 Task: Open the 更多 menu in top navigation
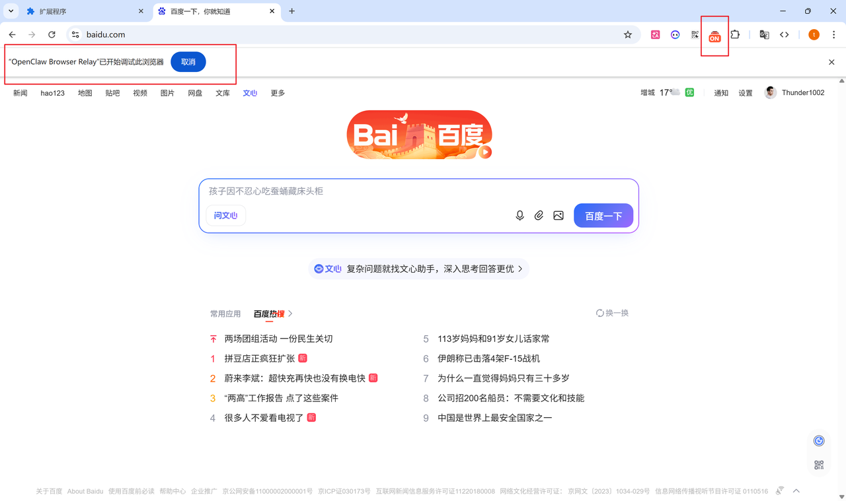278,93
